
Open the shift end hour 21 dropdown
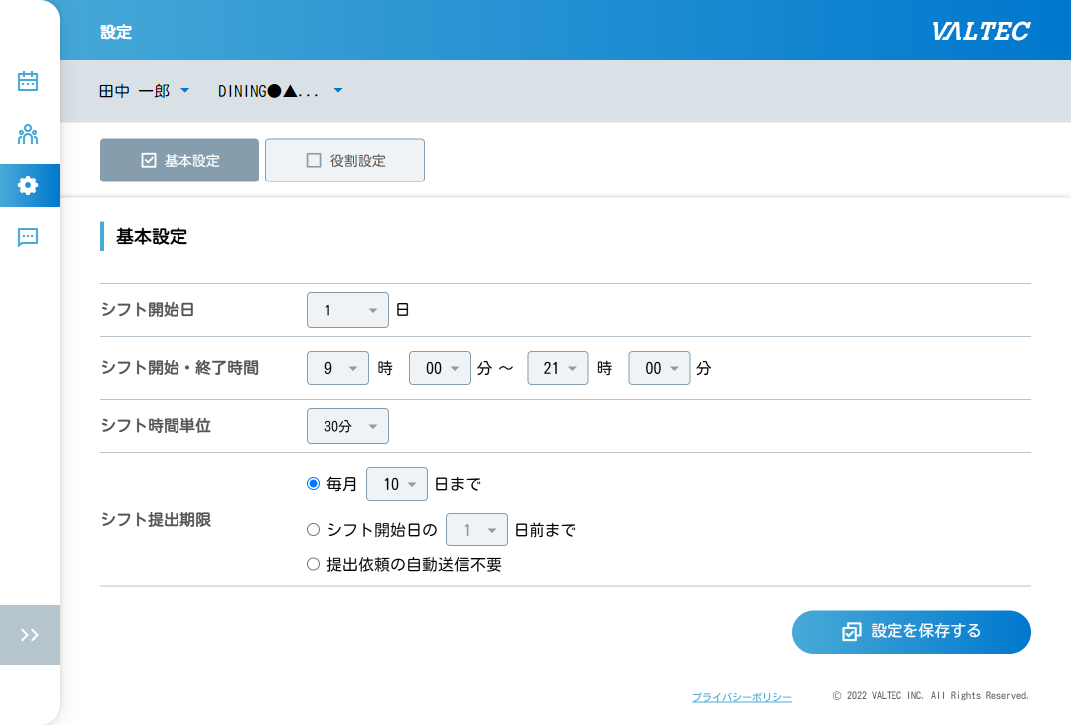tap(557, 368)
